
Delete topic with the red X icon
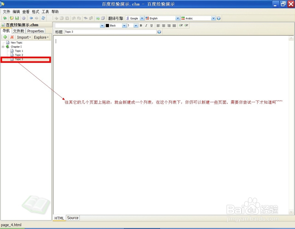[x=12, y=37]
